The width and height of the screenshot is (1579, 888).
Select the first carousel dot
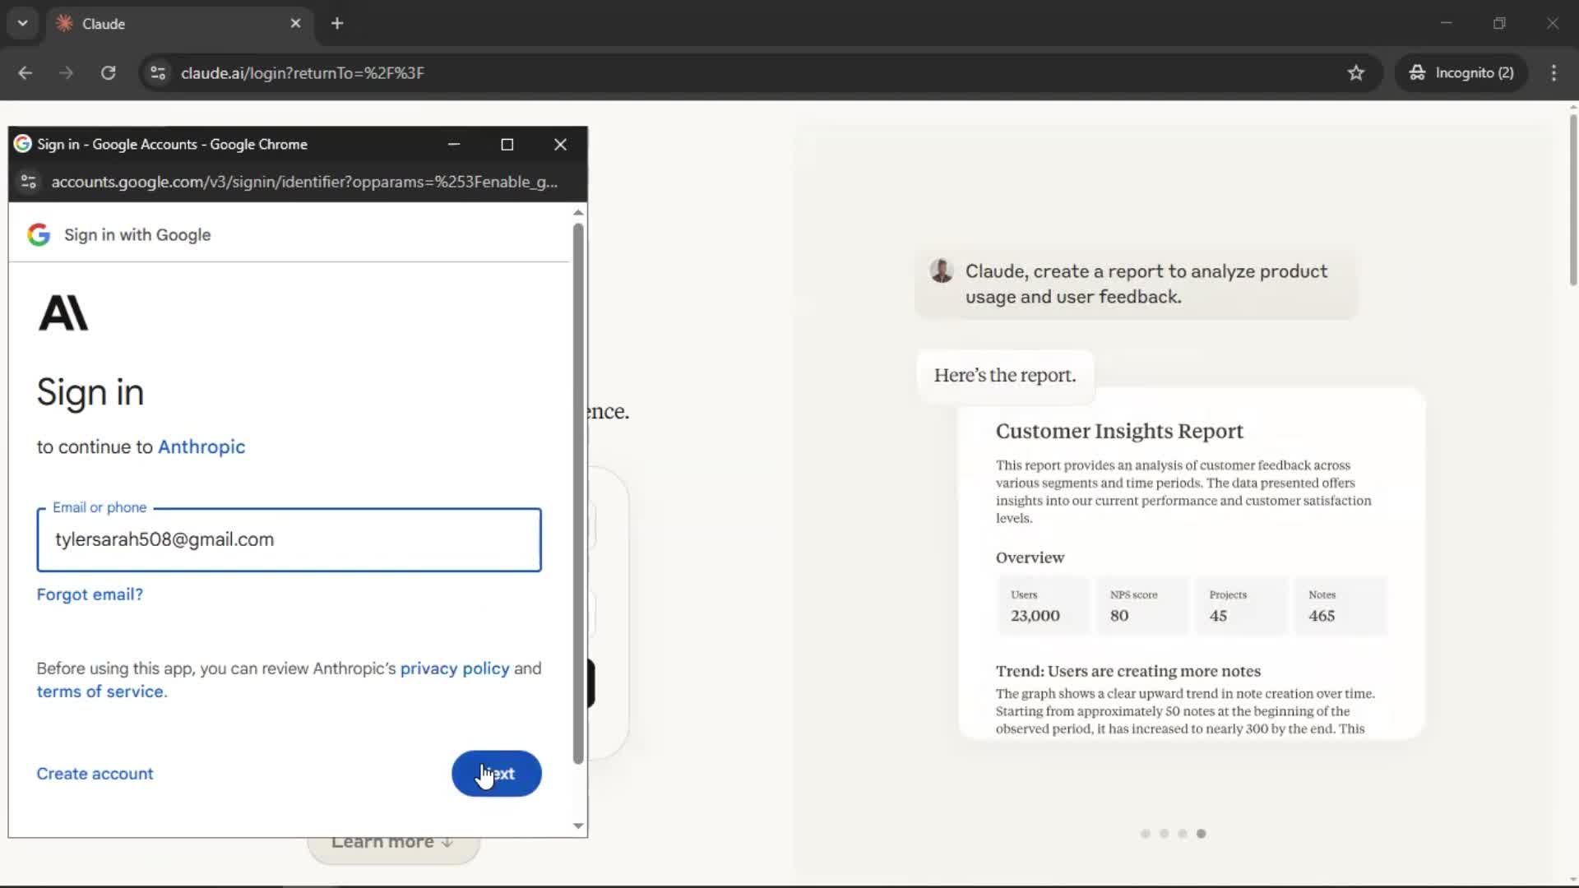tap(1146, 834)
